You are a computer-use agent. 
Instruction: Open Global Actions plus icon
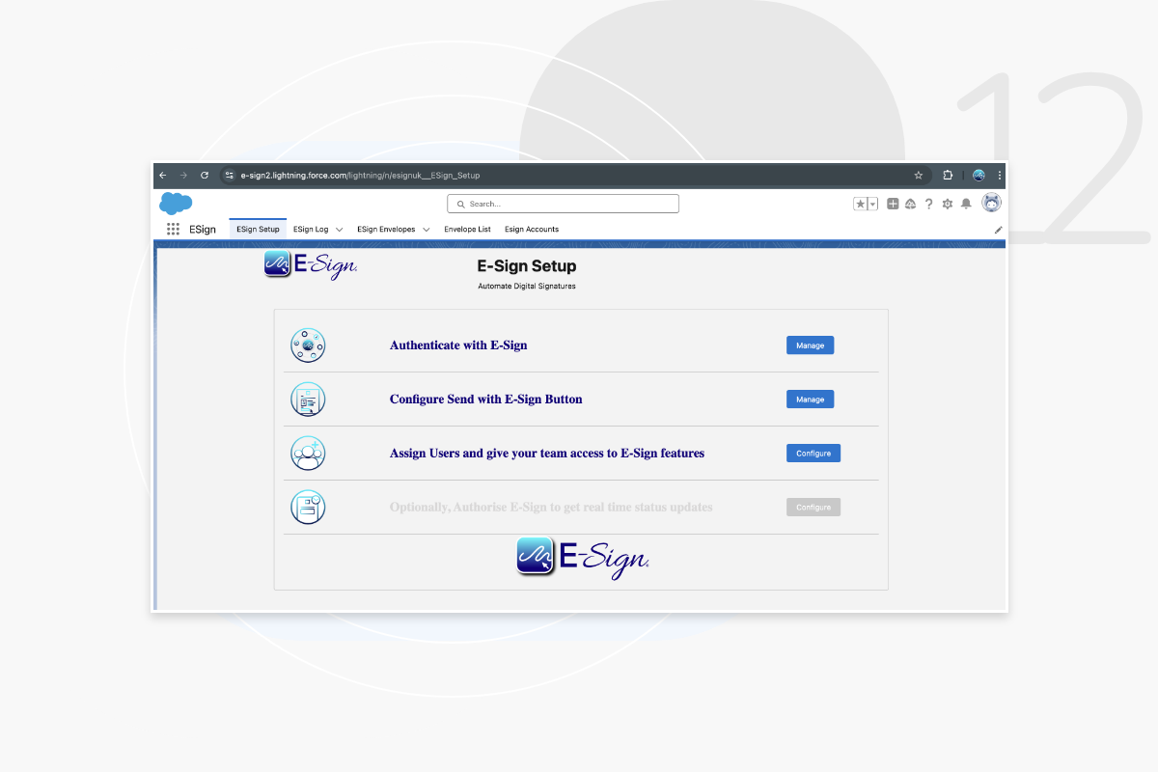pyautogui.click(x=893, y=204)
